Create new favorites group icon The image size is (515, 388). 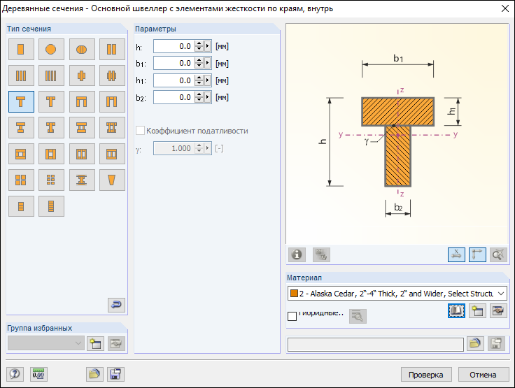pyautogui.click(x=95, y=344)
